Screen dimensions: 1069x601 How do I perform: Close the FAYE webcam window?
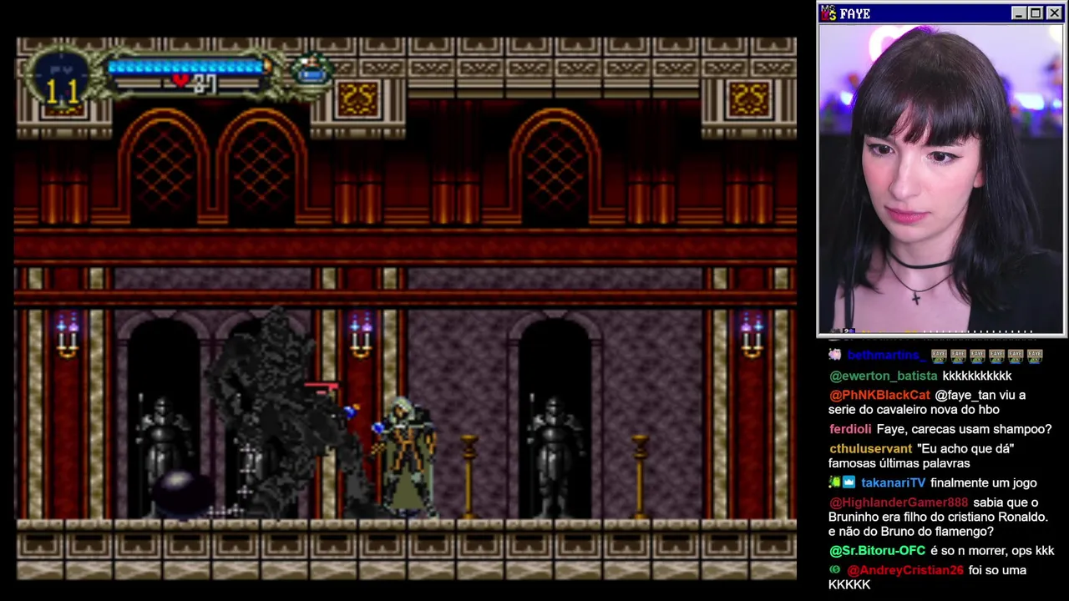click(x=1054, y=13)
